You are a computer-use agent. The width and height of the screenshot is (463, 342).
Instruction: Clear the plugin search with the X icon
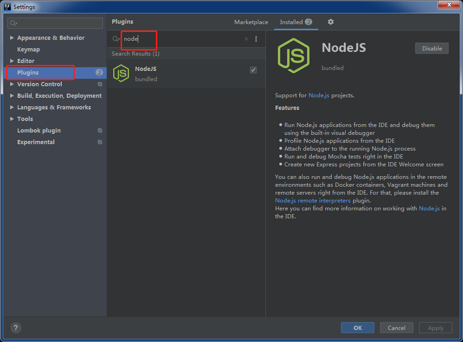coord(246,39)
